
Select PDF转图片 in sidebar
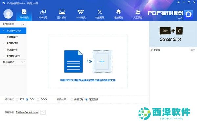click(13, 37)
